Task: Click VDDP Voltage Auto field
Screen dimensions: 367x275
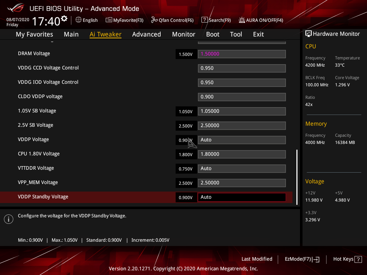Action: pyautogui.click(x=242, y=140)
